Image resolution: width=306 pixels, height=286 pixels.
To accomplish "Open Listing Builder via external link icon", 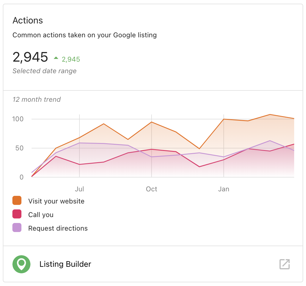I will [x=285, y=264].
